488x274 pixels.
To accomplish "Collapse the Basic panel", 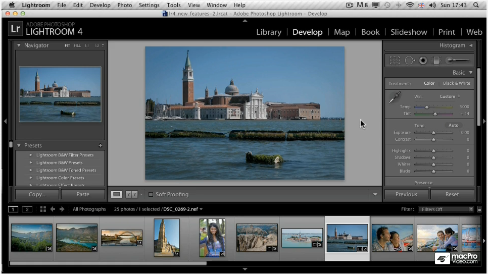I will (471, 73).
